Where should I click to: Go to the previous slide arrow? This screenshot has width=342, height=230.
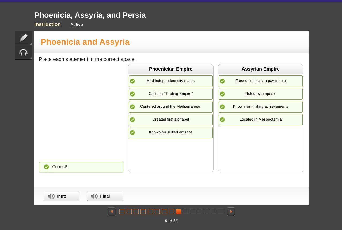pyautogui.click(x=112, y=212)
